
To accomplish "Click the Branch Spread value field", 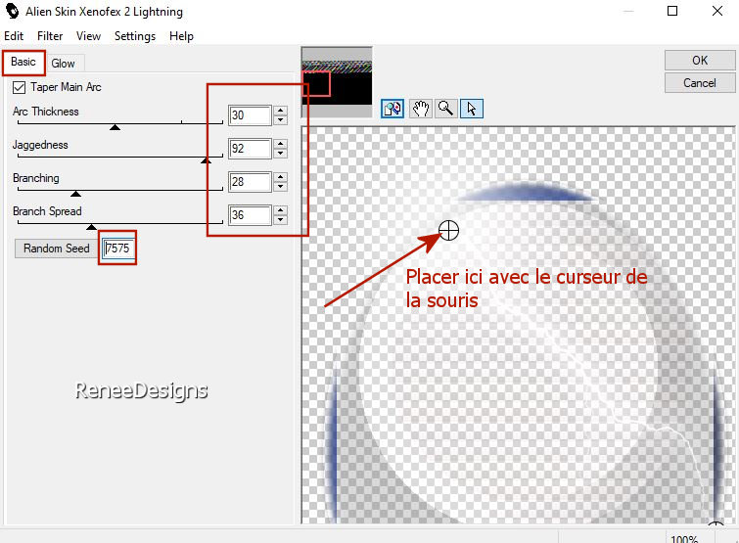I will click(x=250, y=215).
